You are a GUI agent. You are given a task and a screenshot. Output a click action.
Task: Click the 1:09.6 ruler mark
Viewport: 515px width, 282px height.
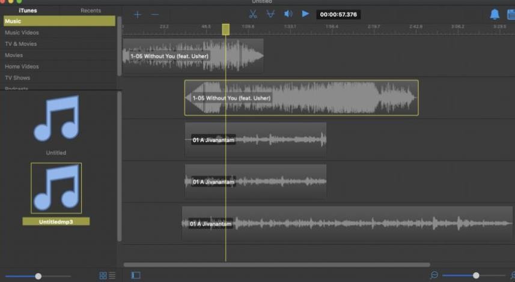point(248,26)
